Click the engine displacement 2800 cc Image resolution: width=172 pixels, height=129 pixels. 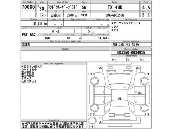(72, 15)
